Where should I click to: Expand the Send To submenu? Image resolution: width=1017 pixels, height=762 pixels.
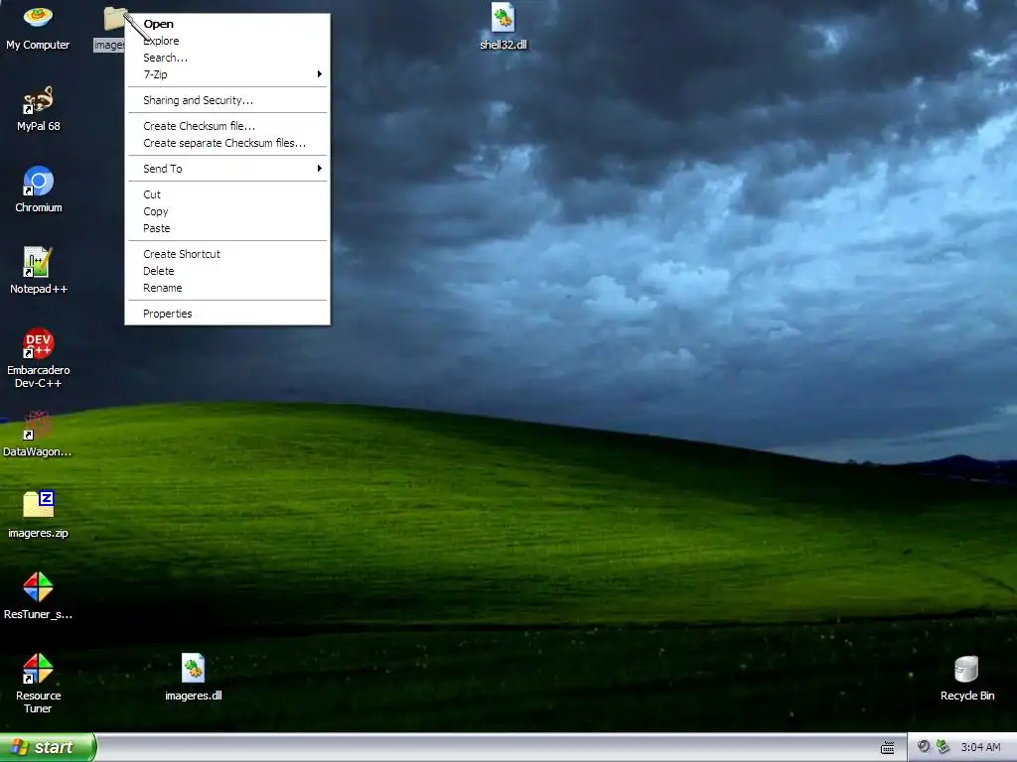point(227,169)
